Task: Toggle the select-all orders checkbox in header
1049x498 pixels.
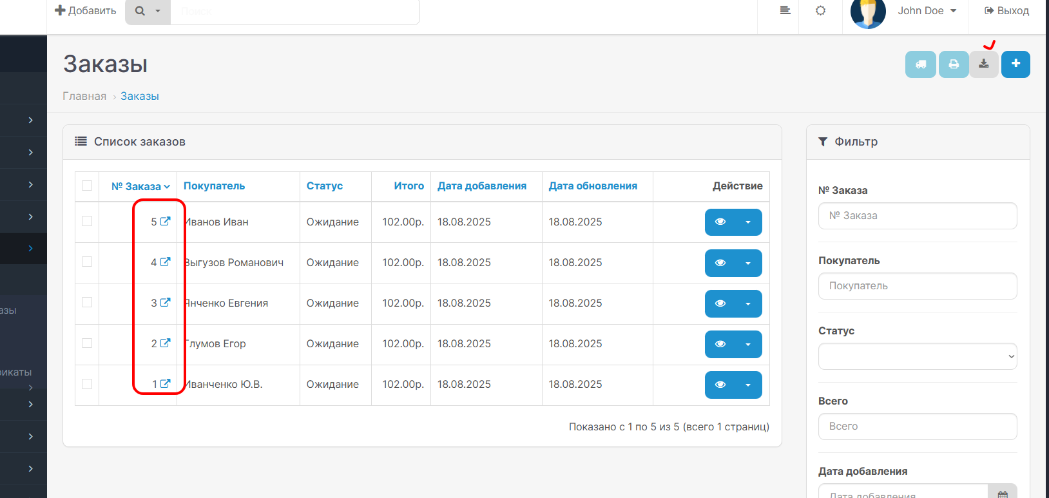Action: tap(87, 186)
